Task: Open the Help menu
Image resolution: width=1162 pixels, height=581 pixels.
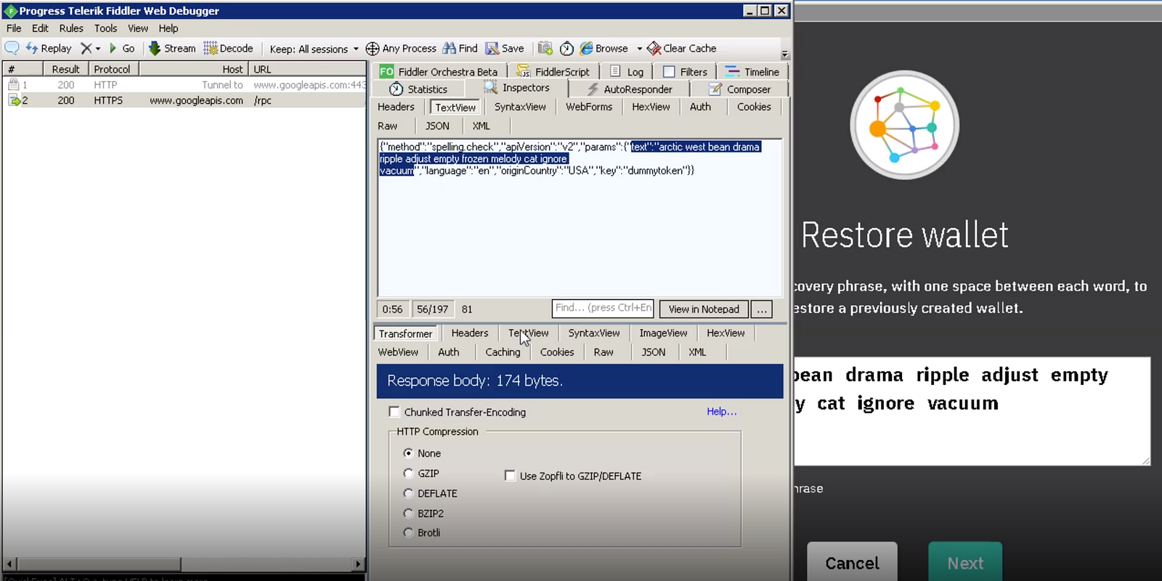Action: (x=168, y=28)
